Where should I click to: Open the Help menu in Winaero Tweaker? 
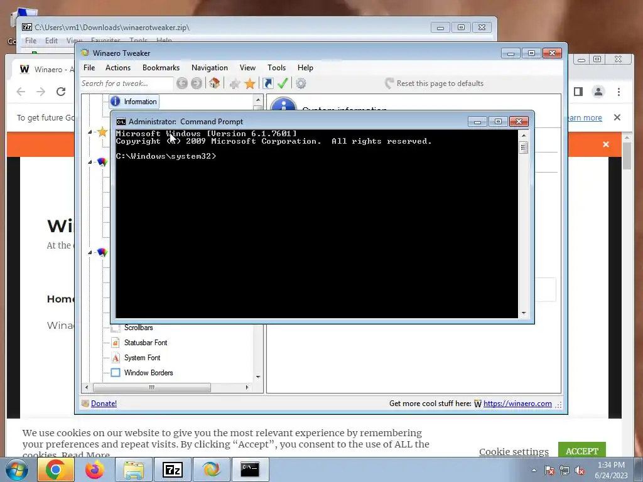pyautogui.click(x=306, y=68)
